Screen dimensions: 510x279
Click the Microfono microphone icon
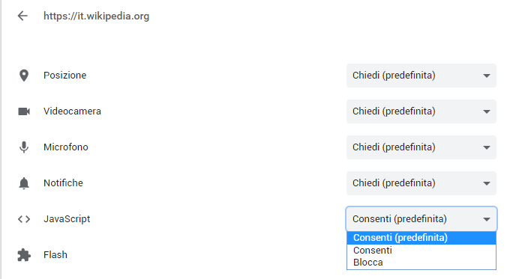(24, 147)
